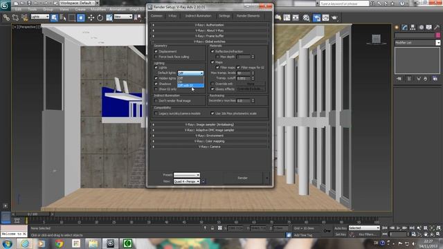Click the Render button in dialog

(242, 178)
